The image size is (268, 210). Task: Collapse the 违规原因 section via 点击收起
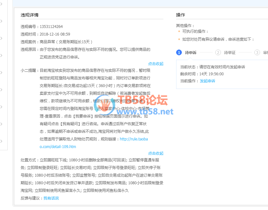pyautogui.click(x=156, y=64)
